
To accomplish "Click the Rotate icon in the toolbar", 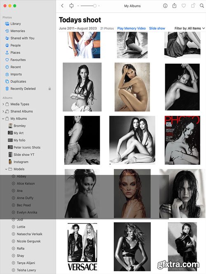I will coord(193,6).
